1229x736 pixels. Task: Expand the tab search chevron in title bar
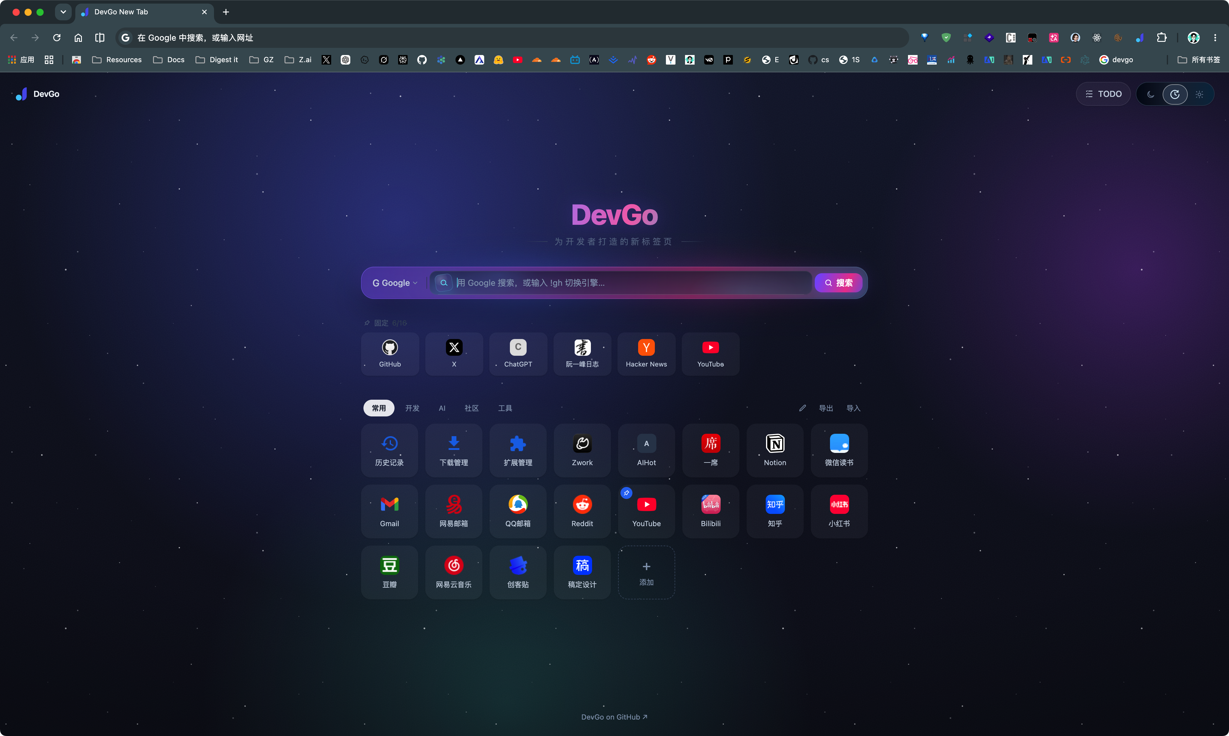pyautogui.click(x=63, y=12)
